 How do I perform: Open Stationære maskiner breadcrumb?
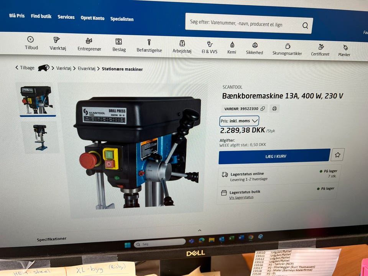pyautogui.click(x=122, y=69)
